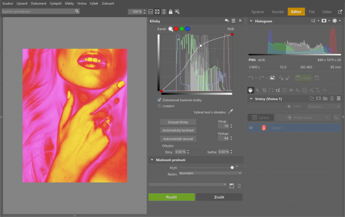Save the curve preset with floppy icon
The height and width of the screenshot is (217, 345).
point(232,186)
